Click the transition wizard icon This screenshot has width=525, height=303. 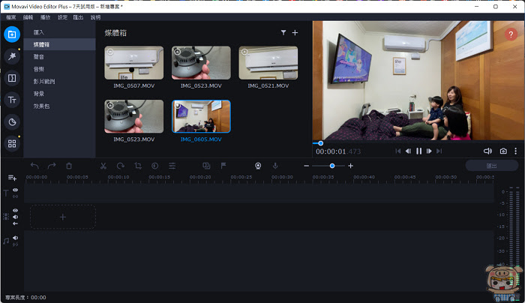point(206,166)
